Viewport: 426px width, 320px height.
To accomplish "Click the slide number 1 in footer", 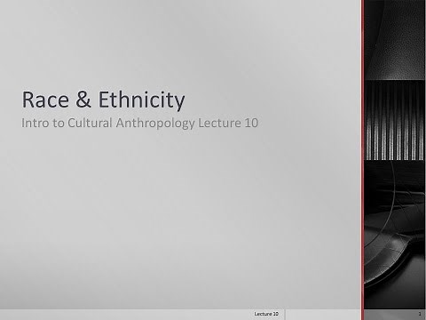I will point(420,314).
